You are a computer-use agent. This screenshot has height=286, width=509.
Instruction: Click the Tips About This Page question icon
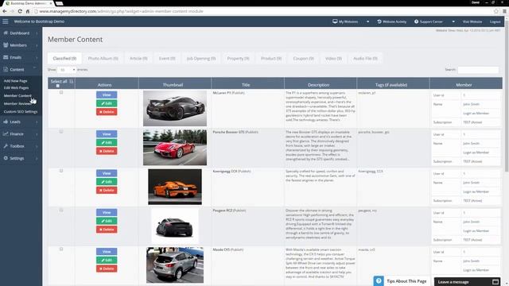click(379, 280)
